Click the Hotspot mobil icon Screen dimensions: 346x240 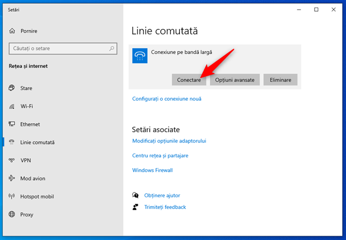[x=12, y=196]
